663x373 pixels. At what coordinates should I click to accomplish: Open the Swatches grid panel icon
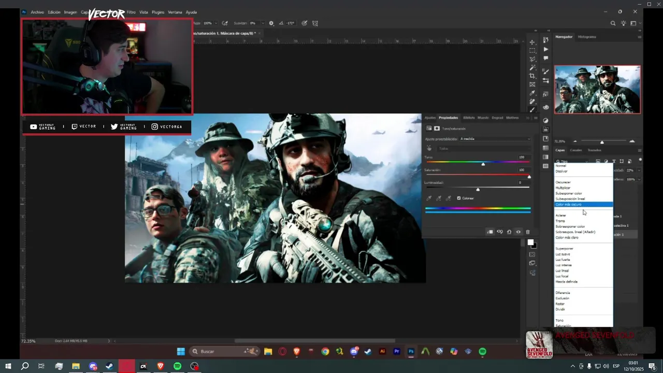pos(545,148)
